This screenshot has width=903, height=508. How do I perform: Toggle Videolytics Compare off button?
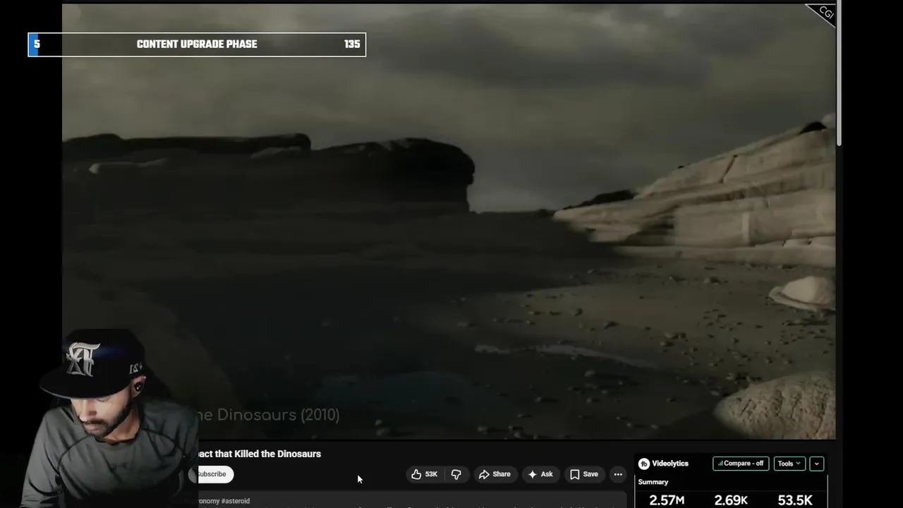tap(741, 464)
